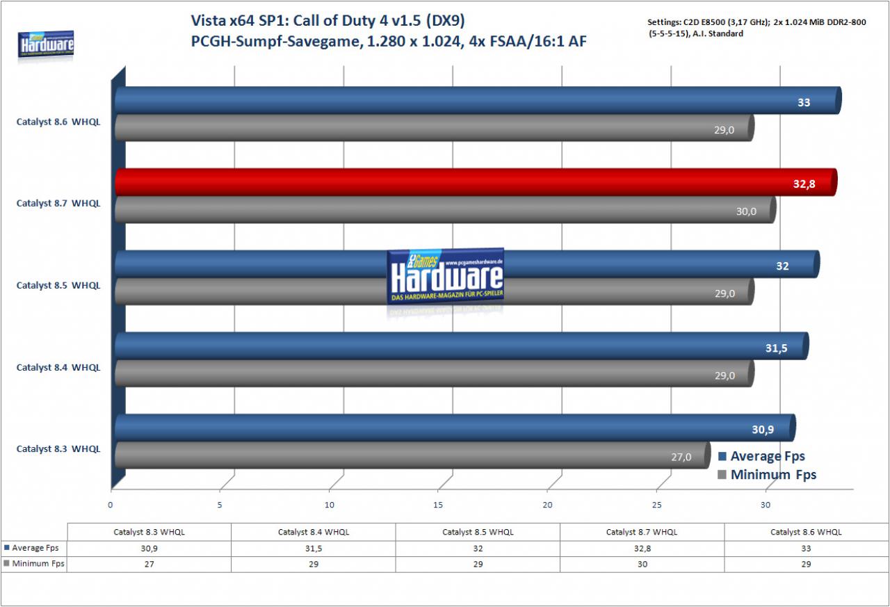The width and height of the screenshot is (890, 607).
Task: Select the Catalyst 8.6 average bar showing 33
Action: pyautogui.click(x=478, y=101)
